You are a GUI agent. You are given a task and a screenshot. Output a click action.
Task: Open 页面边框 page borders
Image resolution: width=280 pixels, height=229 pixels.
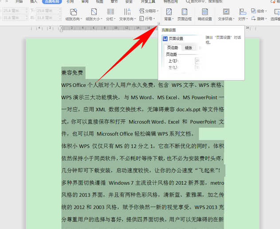pyautogui.click(x=185, y=15)
